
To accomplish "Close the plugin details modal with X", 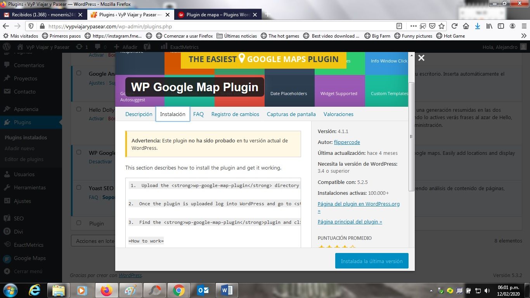I will coord(421,58).
